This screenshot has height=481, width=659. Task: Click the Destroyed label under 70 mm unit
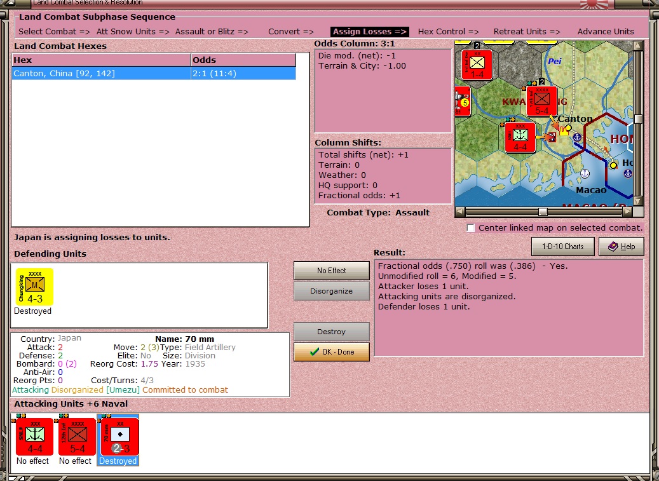pos(118,461)
